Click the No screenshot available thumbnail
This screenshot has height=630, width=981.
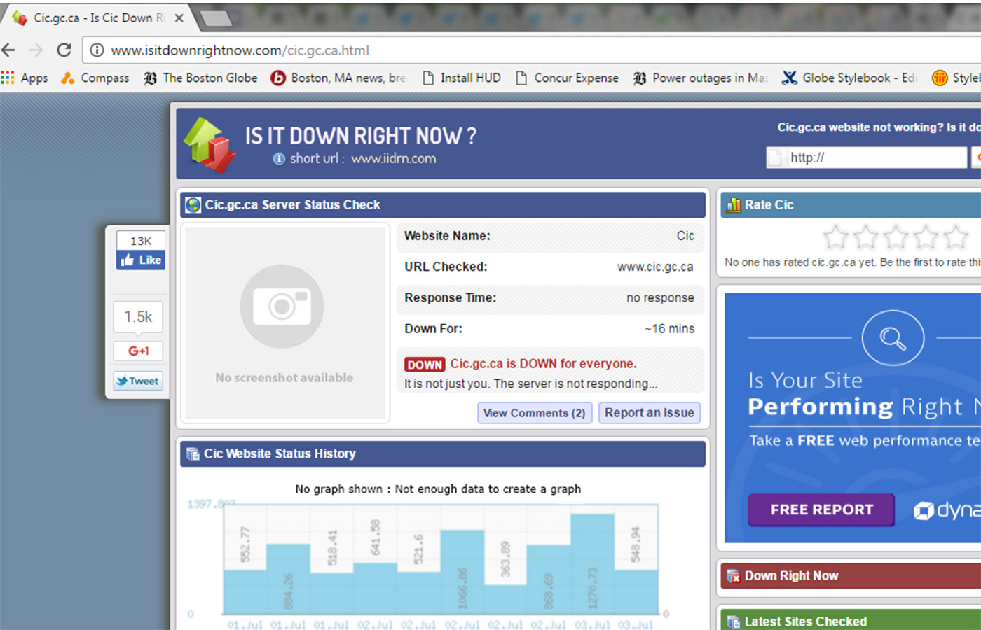point(284,323)
